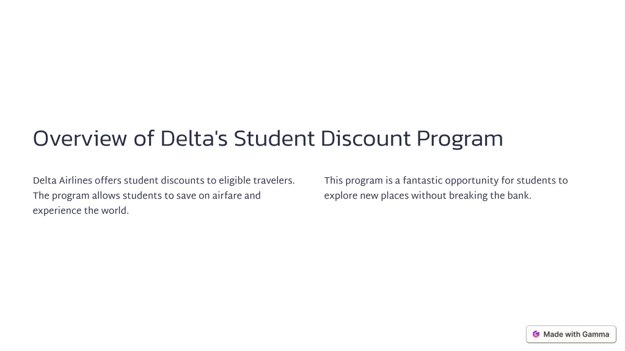Image resolution: width=625 pixels, height=351 pixels.
Task: Click the text experience the world
Action: pos(81,211)
